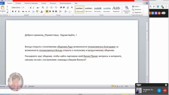The height and width of the screenshot is (95, 169).
Task: Open Word help with the question mark icon
Action: 147,3
